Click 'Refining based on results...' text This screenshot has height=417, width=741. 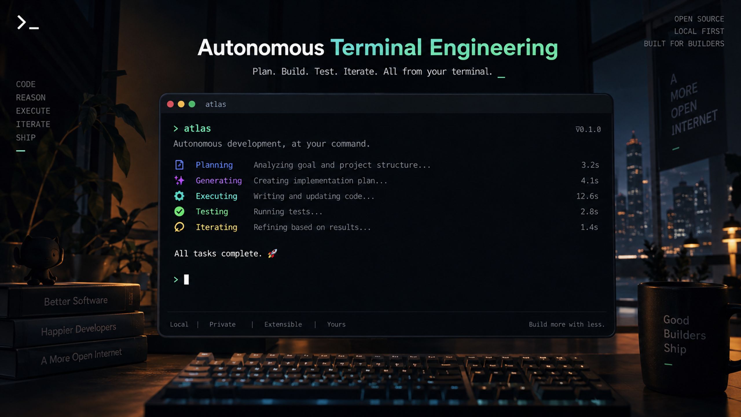pyautogui.click(x=312, y=227)
